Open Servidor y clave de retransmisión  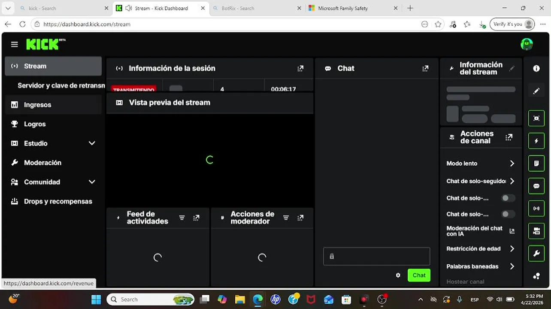[x=61, y=85]
